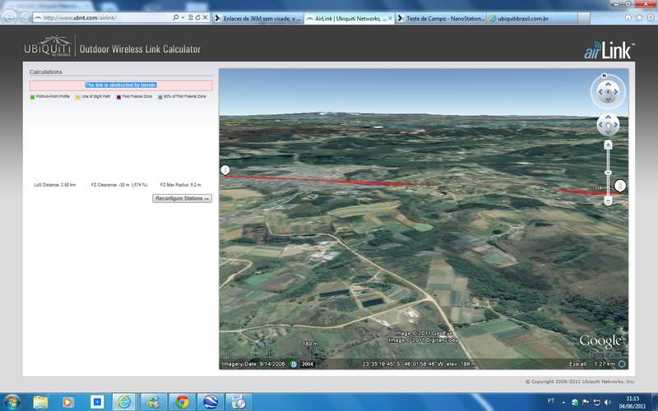
Task: Open the browser Tools gear icon
Action: (651, 17)
